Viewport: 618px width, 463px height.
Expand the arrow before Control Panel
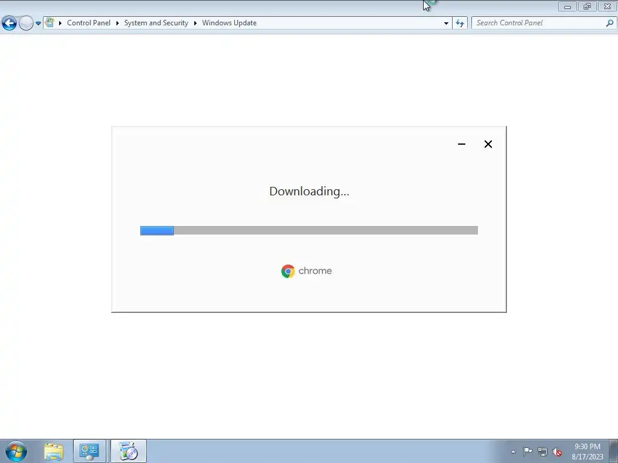60,23
